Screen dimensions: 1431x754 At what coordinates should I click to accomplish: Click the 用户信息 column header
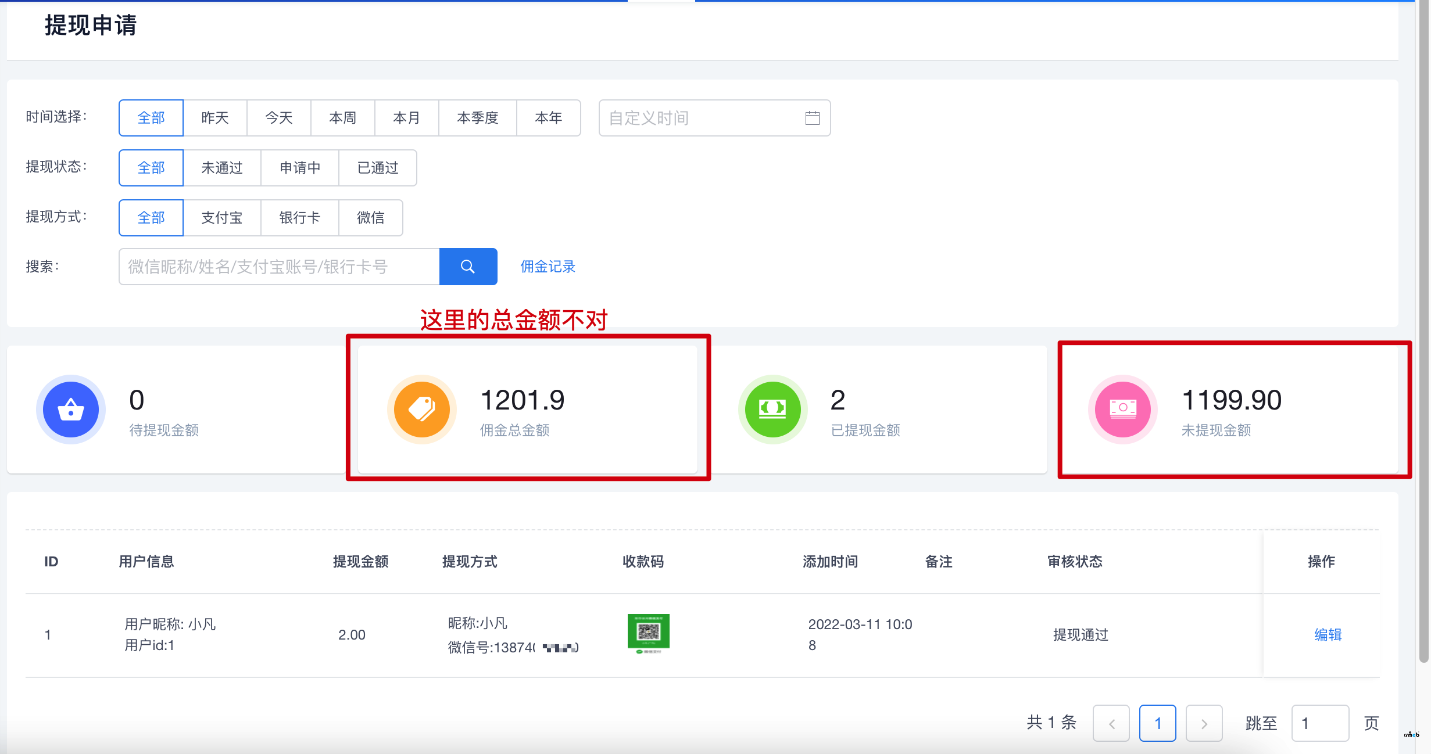click(x=146, y=562)
